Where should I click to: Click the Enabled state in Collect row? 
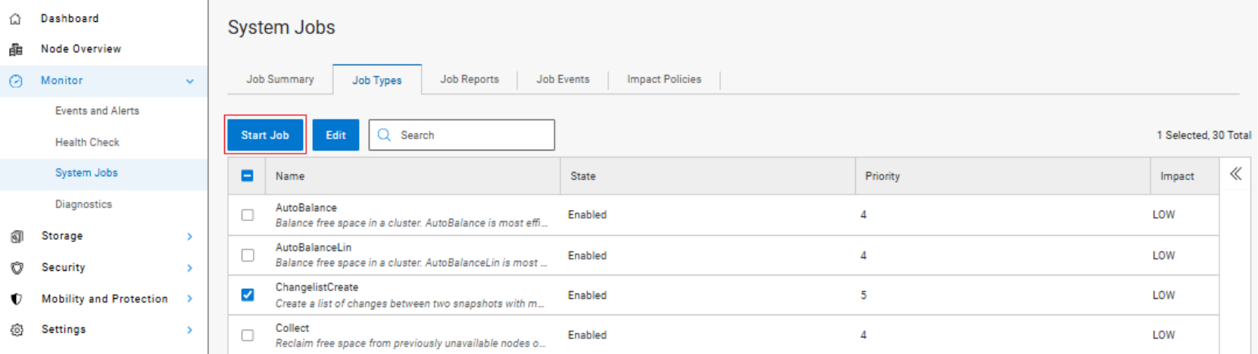tap(587, 335)
